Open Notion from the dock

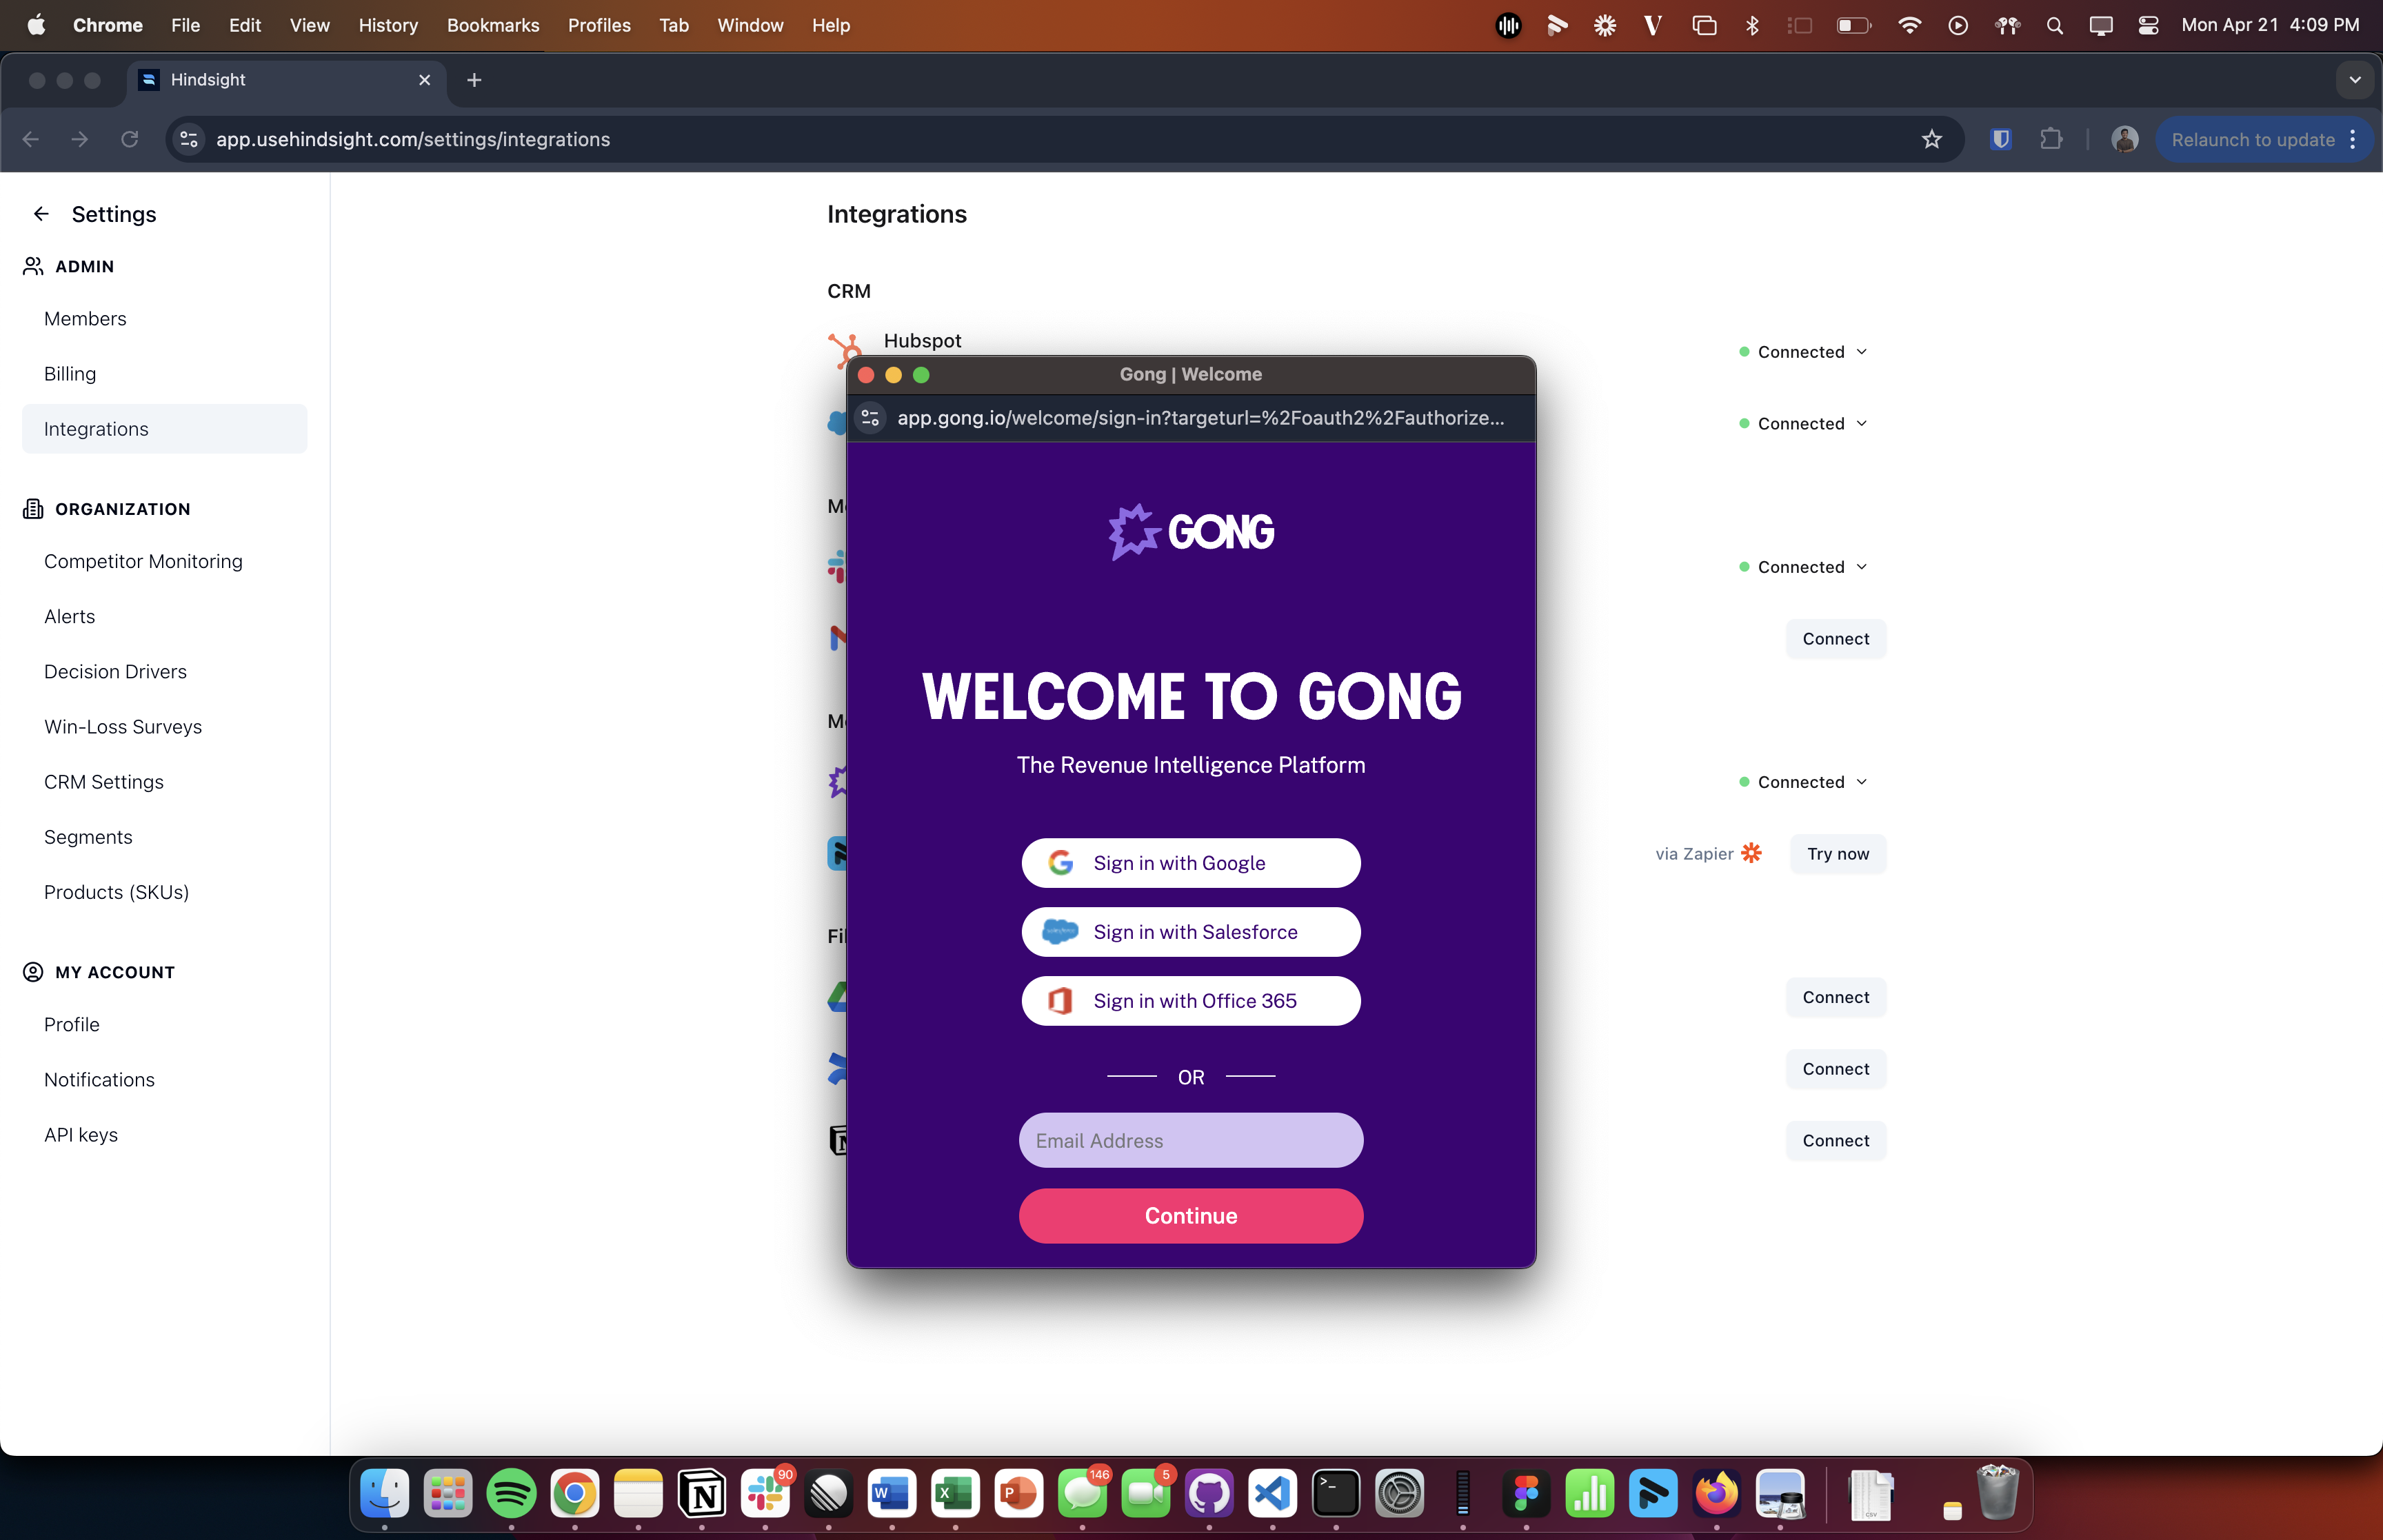702,1494
